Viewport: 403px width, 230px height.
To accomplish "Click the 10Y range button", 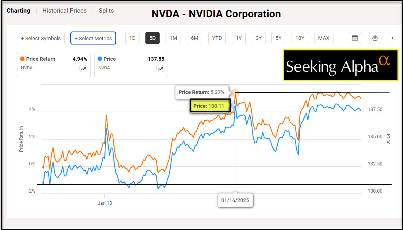I will (300, 38).
